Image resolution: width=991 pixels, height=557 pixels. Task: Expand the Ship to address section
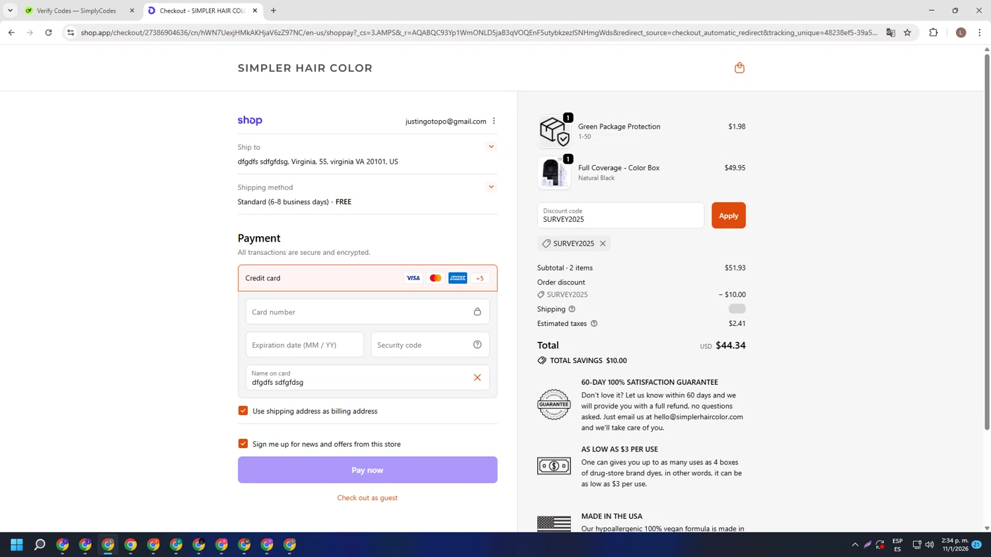[491, 147]
